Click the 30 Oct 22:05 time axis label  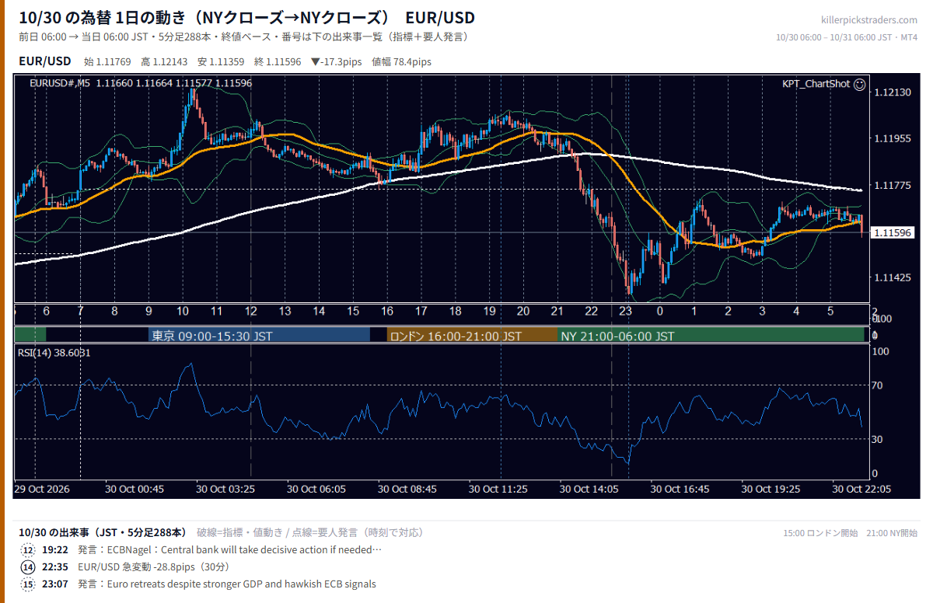862,490
